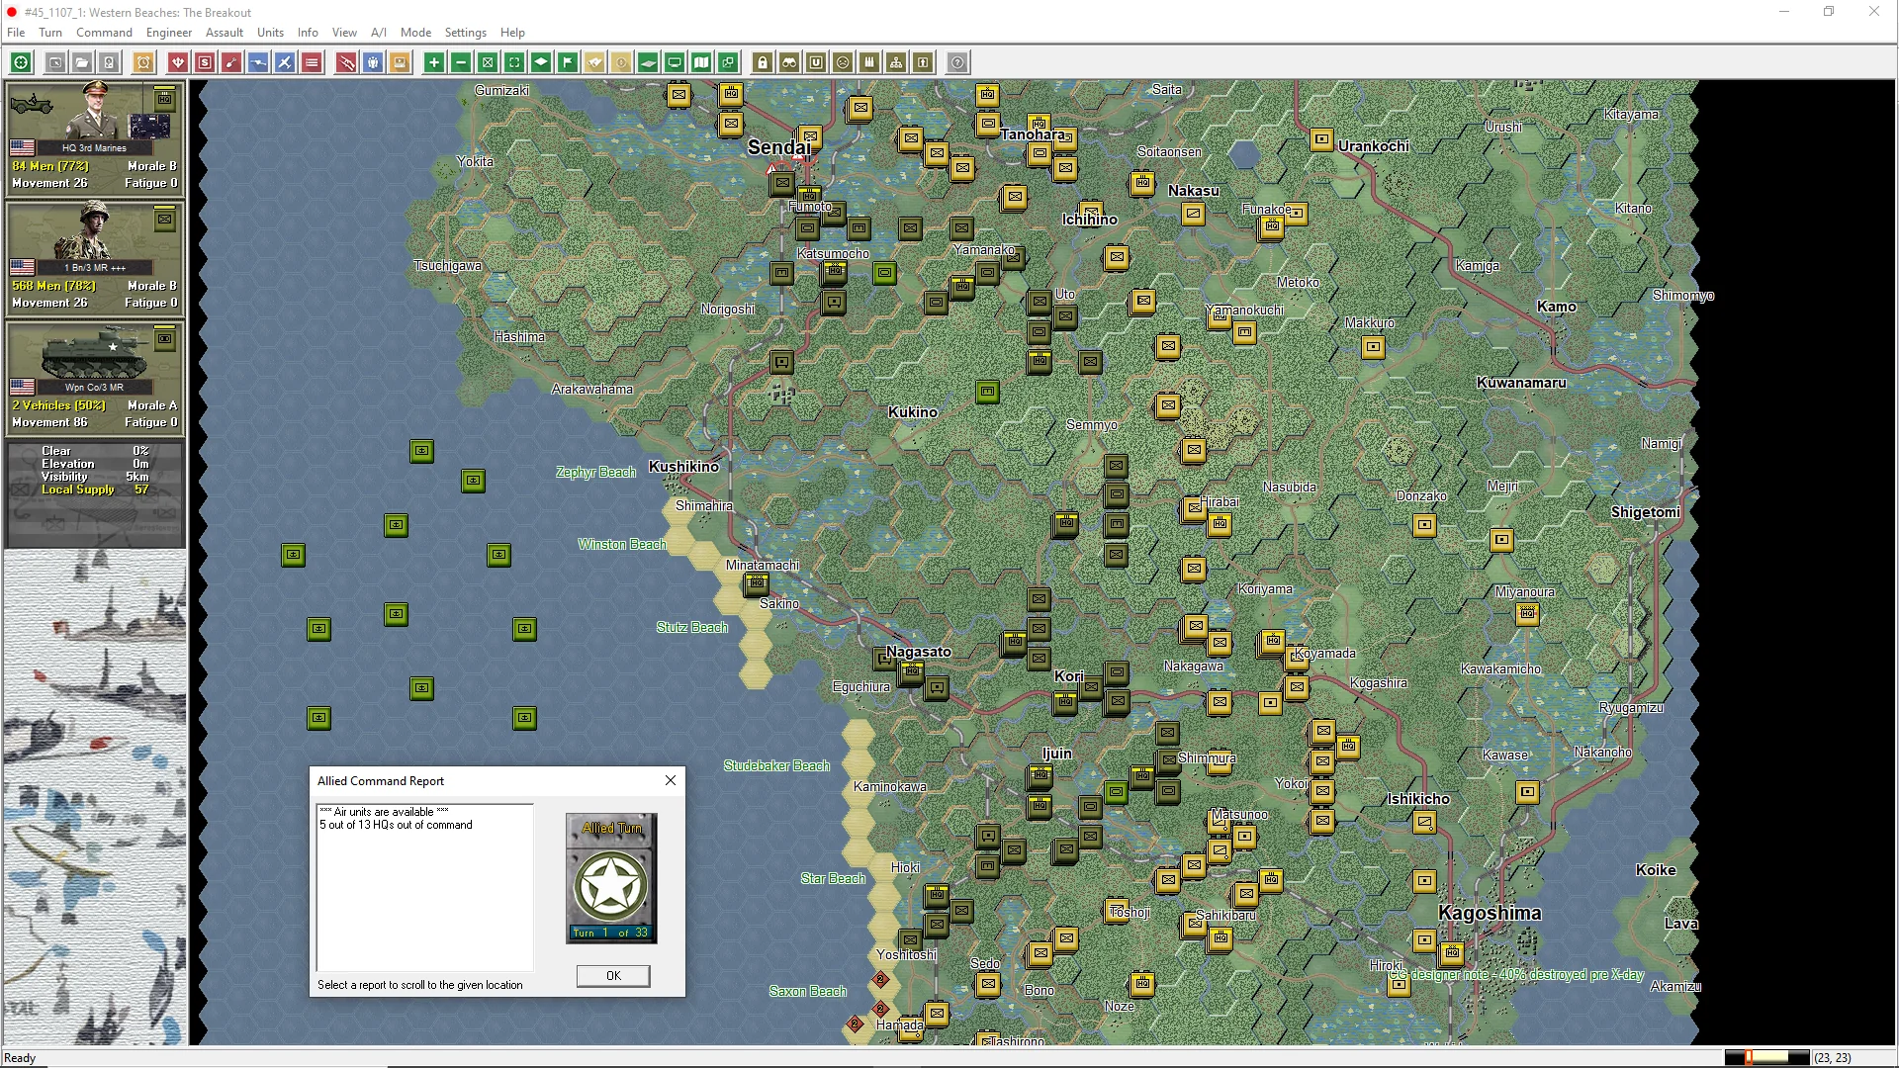This screenshot has height=1068, width=1899.
Task: Click the unit counter at Minatamachi
Action: coord(757,583)
